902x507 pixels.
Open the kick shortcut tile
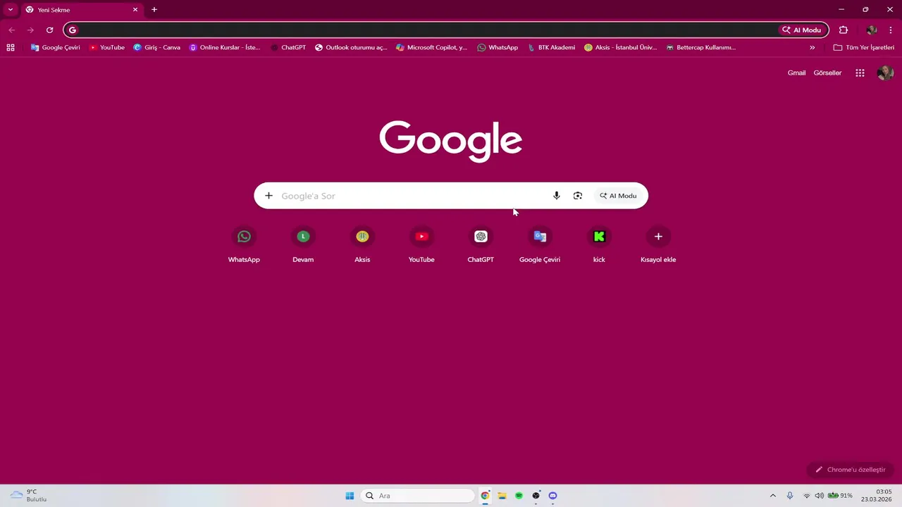point(599,245)
